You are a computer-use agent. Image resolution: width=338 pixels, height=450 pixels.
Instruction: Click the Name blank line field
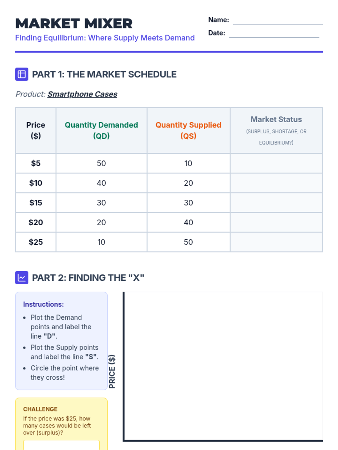coord(278,21)
